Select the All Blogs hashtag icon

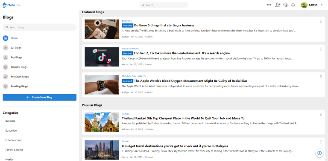click(6, 48)
